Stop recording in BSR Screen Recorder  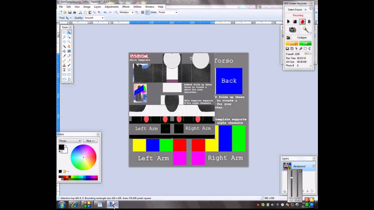pos(295,22)
